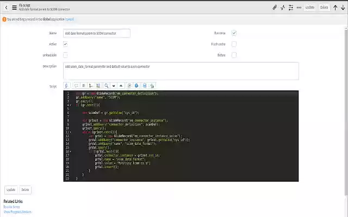348x217 pixels.
Task: Click the replace icon in script toolbar
Action: click(x=91, y=86)
